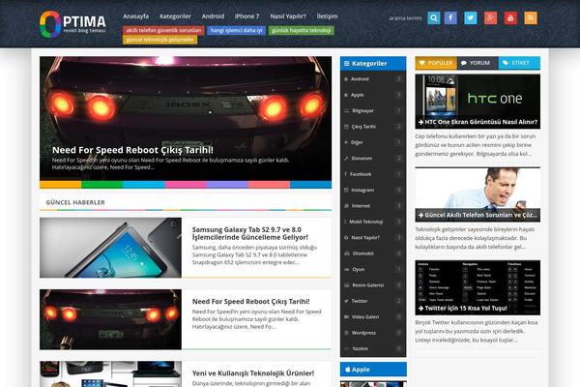Click the Güncel Haberler section heading
Image resolution: width=580 pixels, height=387 pixels.
click(x=75, y=202)
